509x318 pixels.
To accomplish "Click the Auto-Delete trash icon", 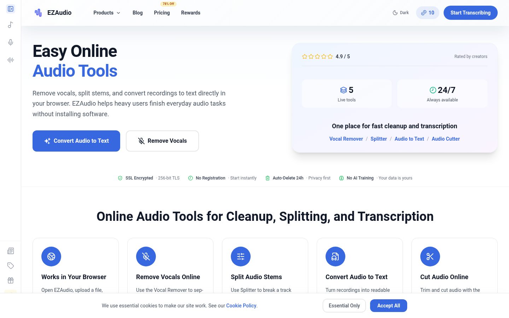I will click(268, 178).
